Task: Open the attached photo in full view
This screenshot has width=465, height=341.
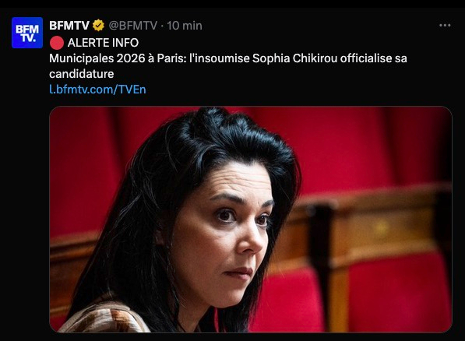Action: click(x=251, y=219)
